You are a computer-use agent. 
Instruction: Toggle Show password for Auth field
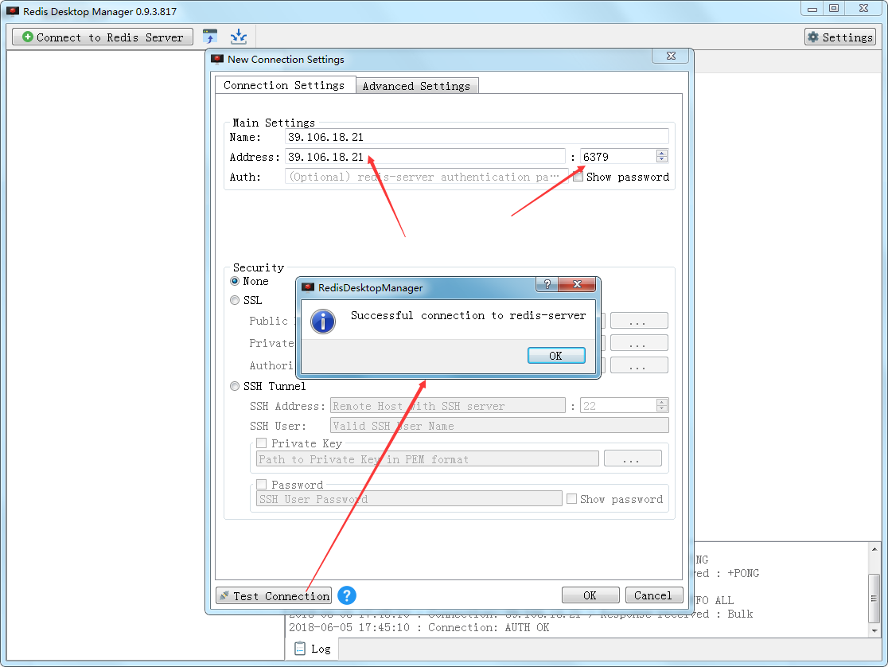pyautogui.click(x=578, y=177)
